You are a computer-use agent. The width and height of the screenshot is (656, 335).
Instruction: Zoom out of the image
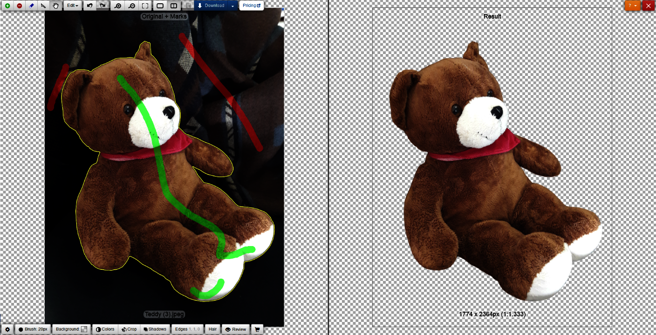(131, 6)
